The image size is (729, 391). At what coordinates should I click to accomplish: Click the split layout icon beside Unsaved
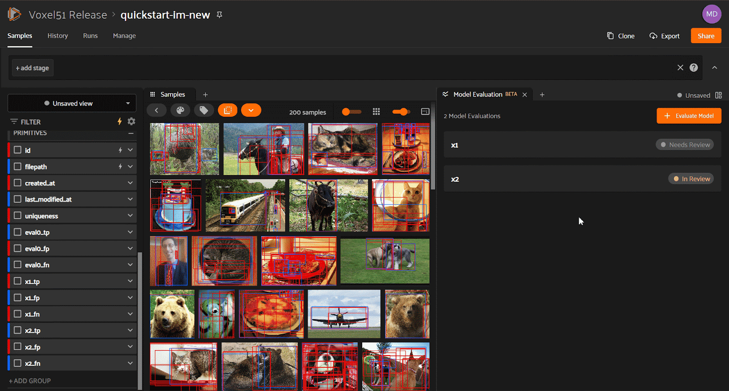[x=719, y=95]
